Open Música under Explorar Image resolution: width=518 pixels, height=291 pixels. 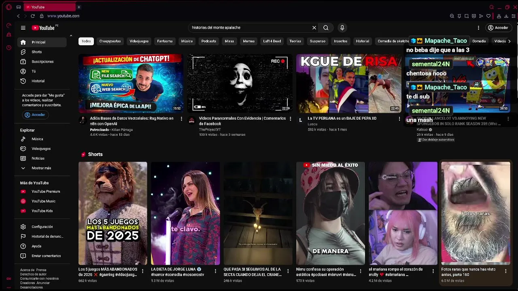coord(42,139)
